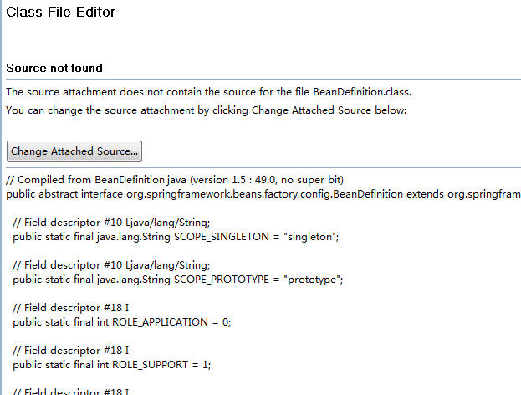Click the "singleton" string literal
This screenshot has width=521, height=395.
(x=311, y=237)
